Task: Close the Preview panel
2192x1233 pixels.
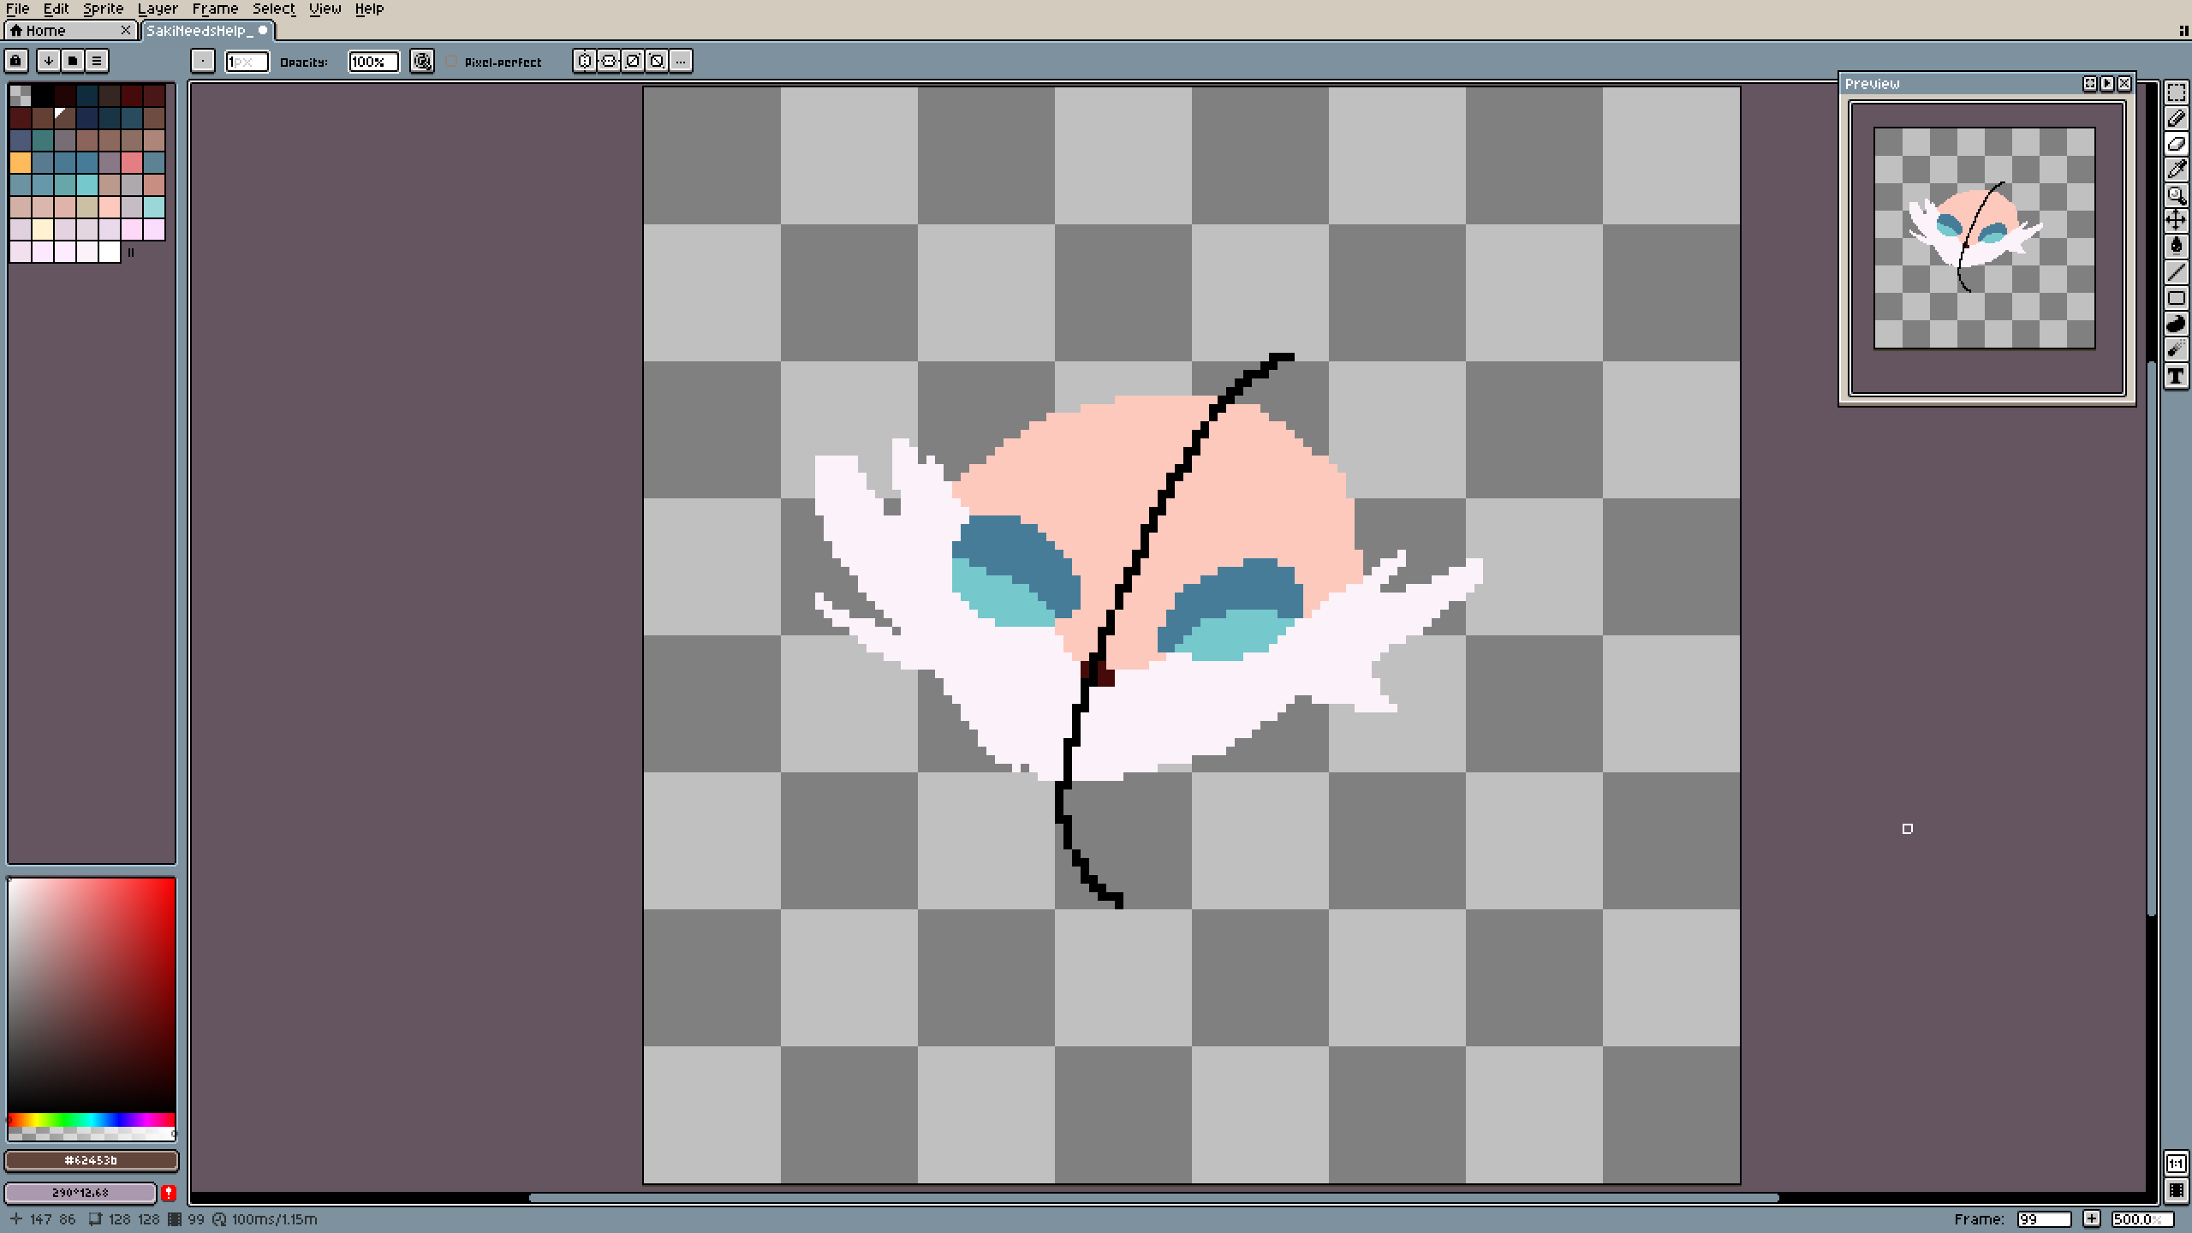Action: 2124,84
